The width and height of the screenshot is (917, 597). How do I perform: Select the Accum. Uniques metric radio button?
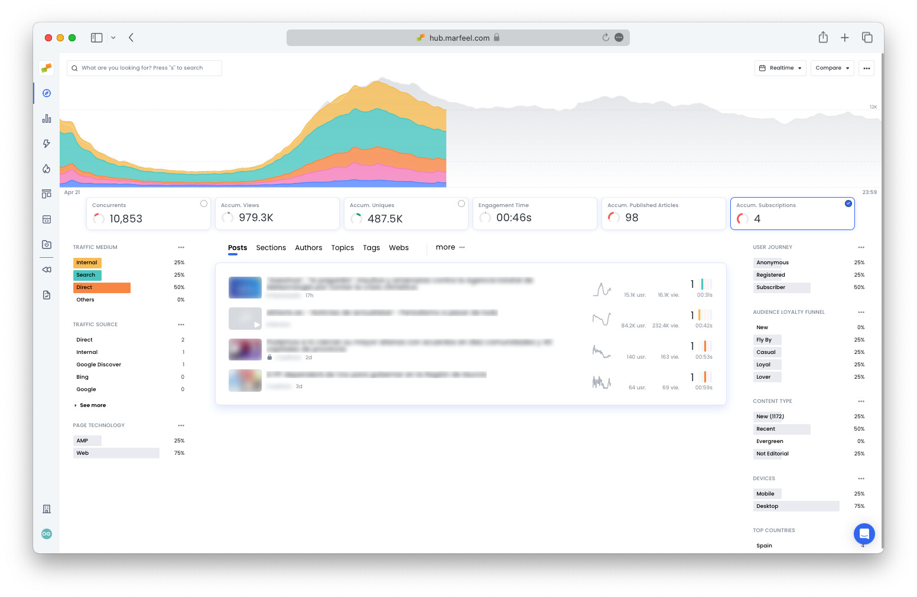point(461,203)
